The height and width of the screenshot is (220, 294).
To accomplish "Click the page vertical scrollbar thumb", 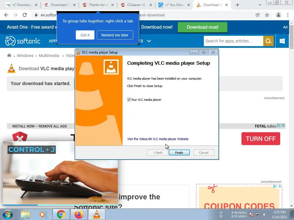I will (292, 36).
